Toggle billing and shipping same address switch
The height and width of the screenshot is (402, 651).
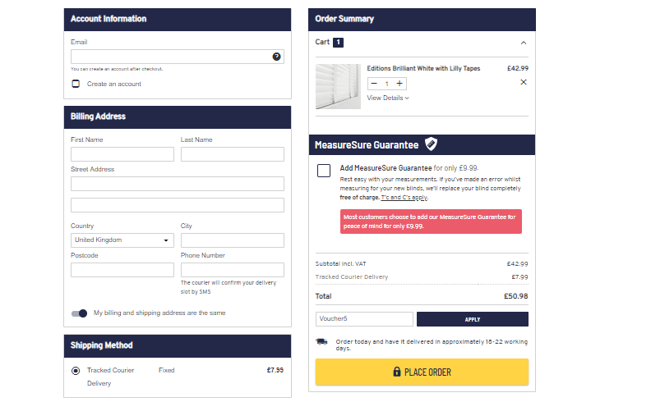coord(79,313)
